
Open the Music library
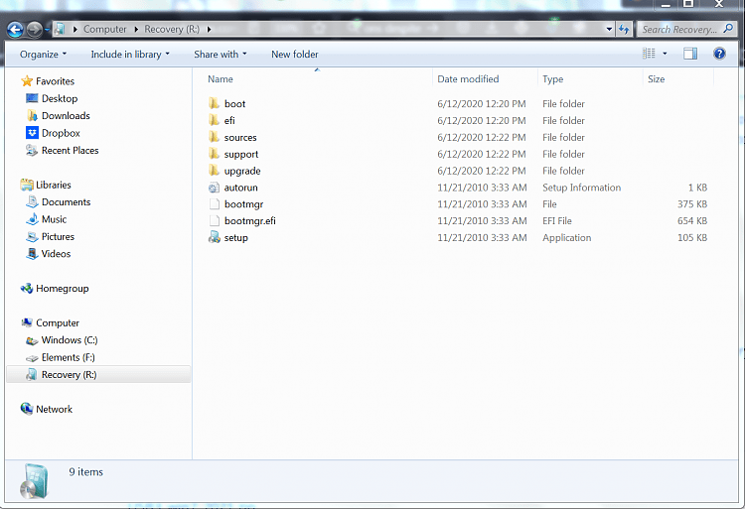pos(54,219)
